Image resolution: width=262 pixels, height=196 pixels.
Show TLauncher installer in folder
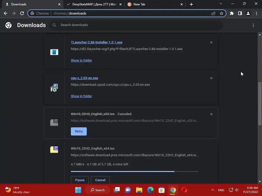coord(81,60)
